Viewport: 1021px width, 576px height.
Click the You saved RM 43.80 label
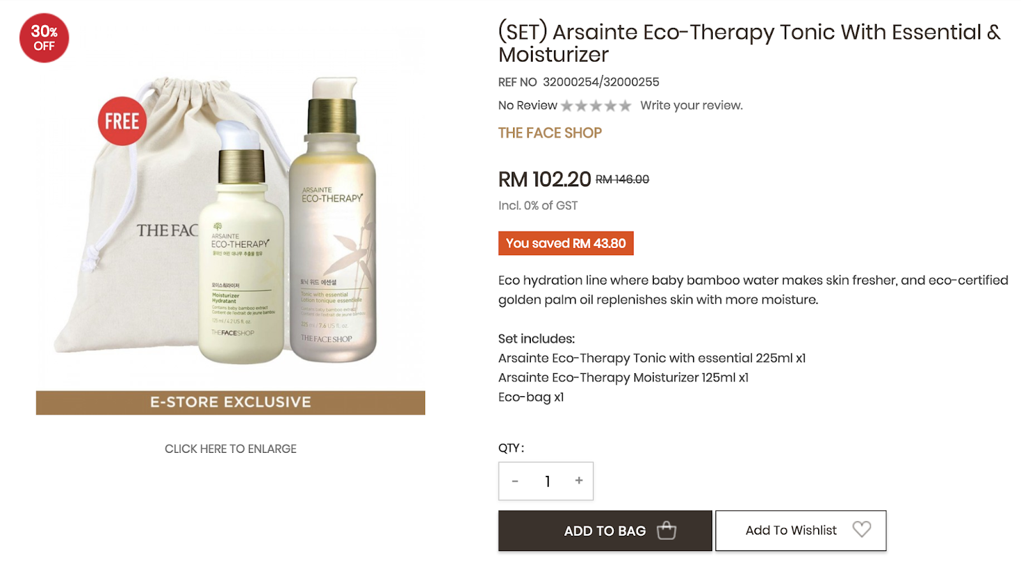pyautogui.click(x=566, y=243)
